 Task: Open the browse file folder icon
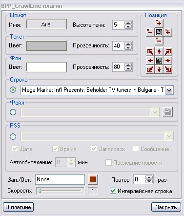(x=167, y=112)
